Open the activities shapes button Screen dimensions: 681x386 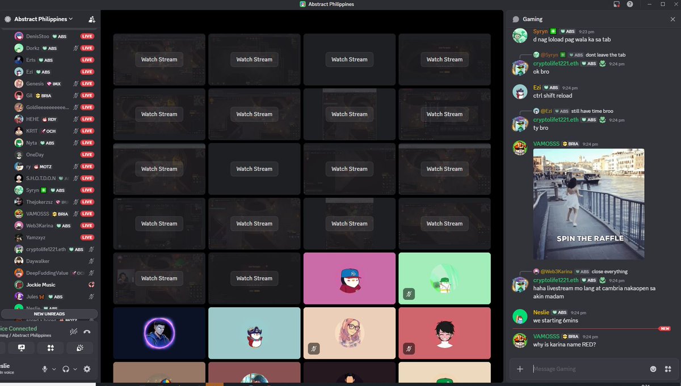point(51,348)
